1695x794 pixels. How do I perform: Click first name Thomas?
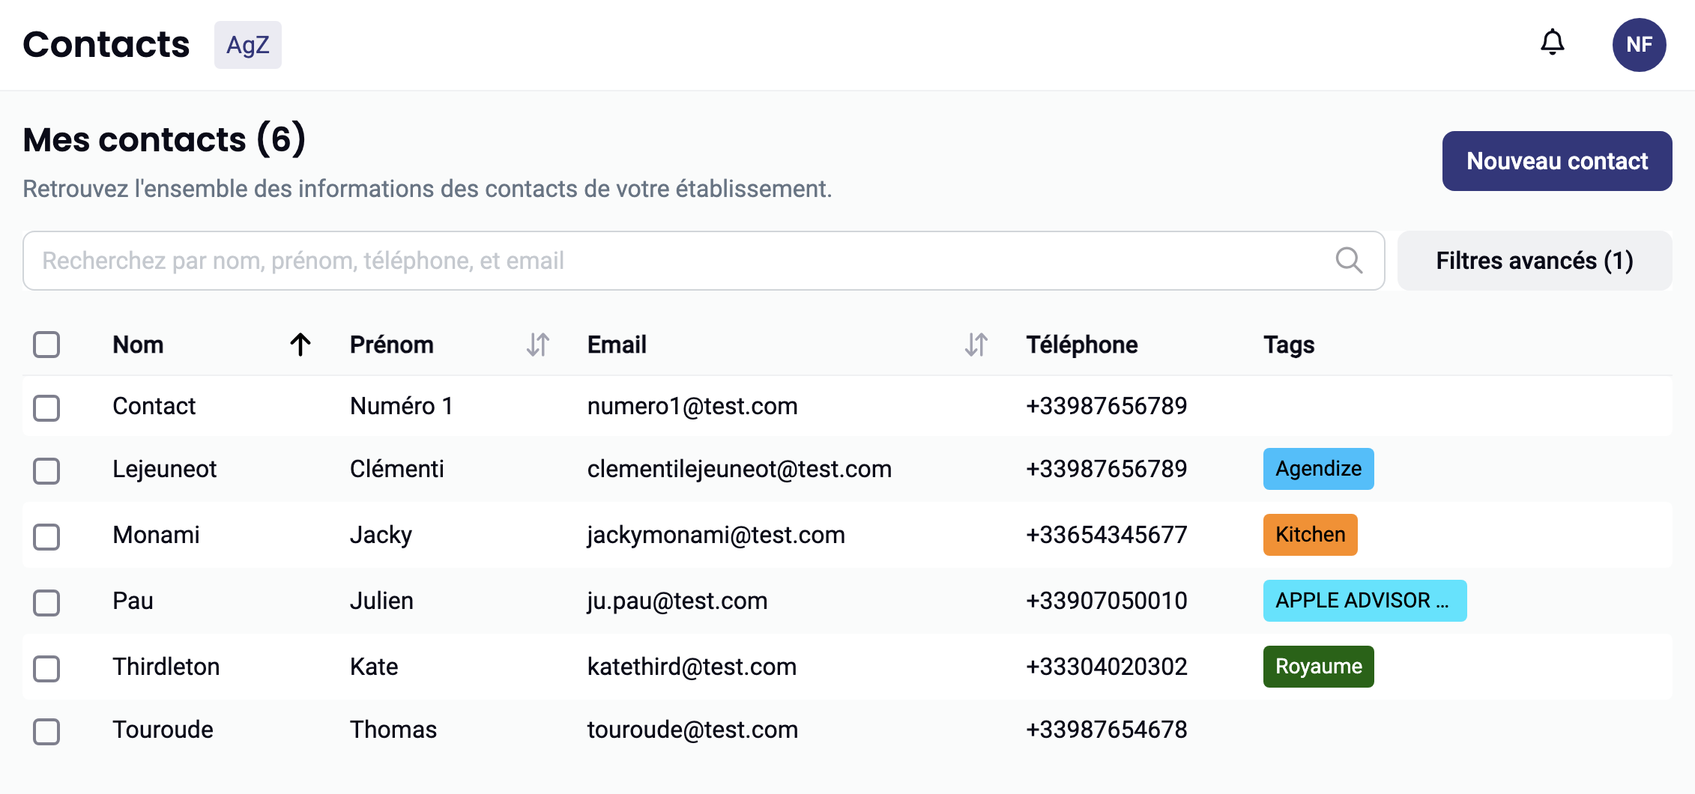393,730
